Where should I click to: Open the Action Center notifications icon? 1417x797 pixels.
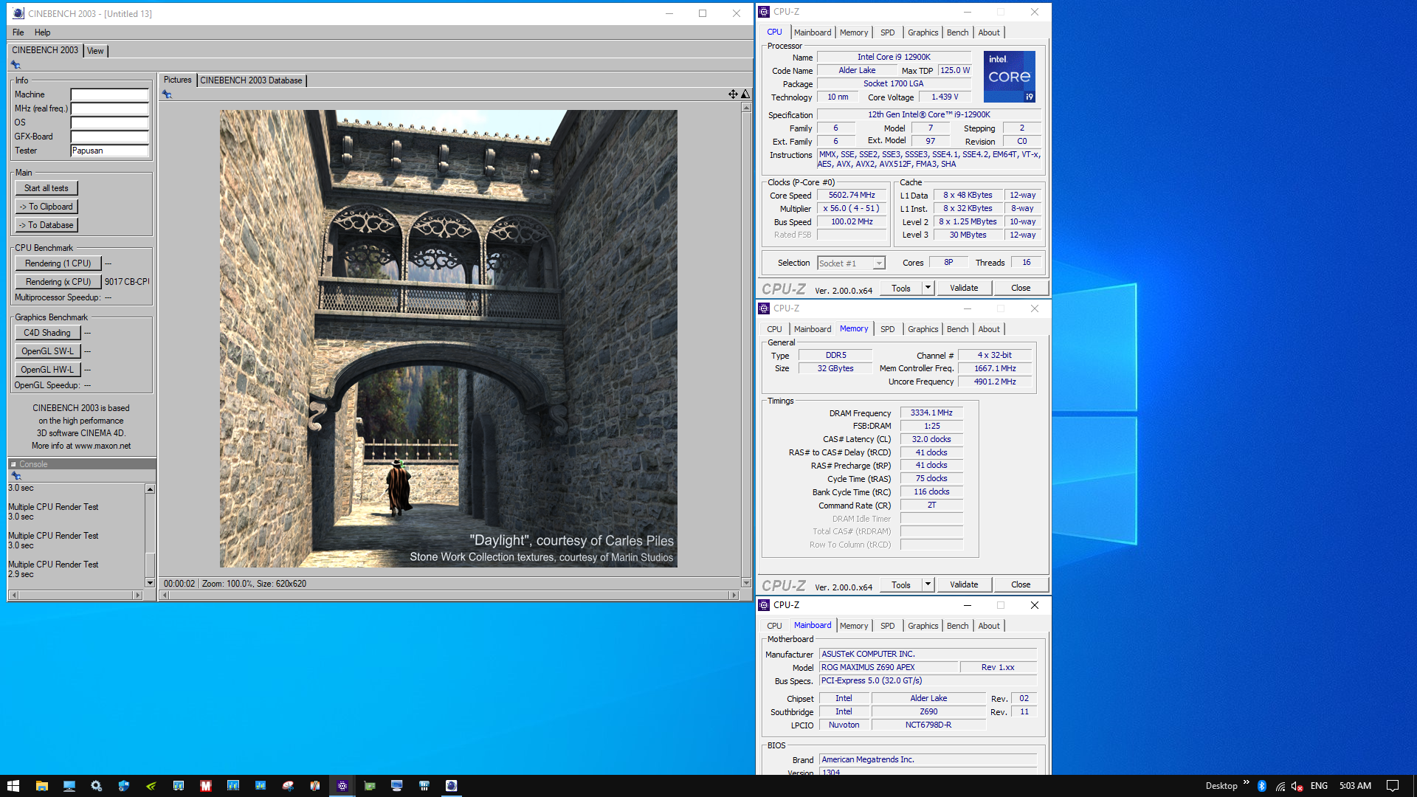click(1392, 786)
